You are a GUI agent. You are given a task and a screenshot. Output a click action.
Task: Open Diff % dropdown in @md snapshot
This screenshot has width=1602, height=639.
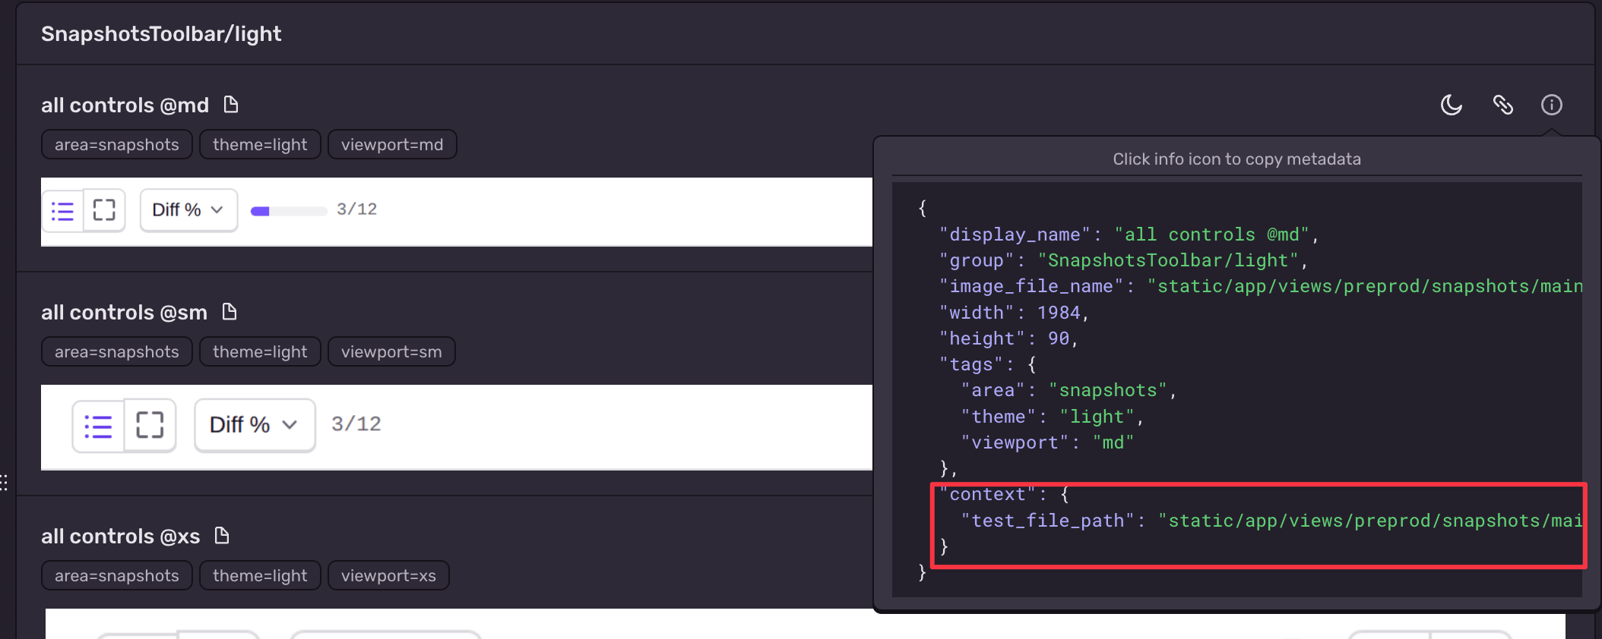tap(188, 210)
